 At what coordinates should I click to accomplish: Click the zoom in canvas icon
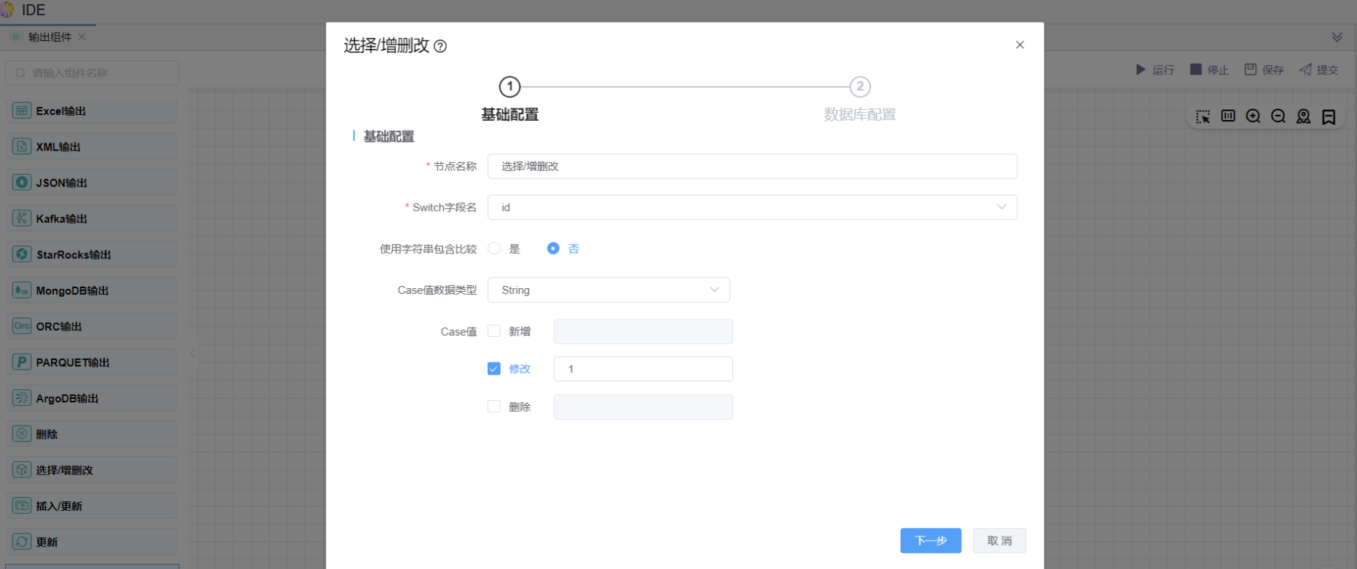pos(1253,116)
